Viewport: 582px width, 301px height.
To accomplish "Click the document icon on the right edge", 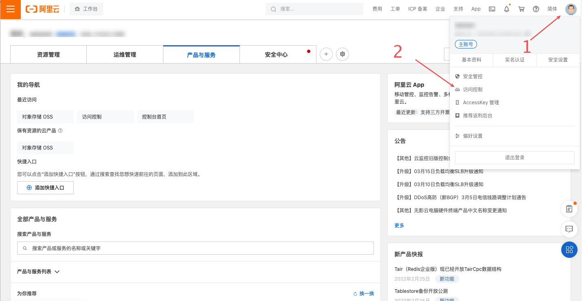I will (569, 209).
